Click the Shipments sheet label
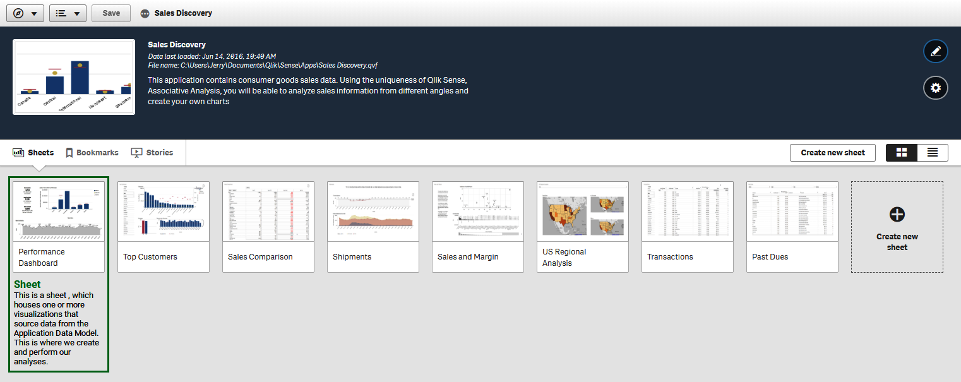This screenshot has width=961, height=382. tap(352, 257)
